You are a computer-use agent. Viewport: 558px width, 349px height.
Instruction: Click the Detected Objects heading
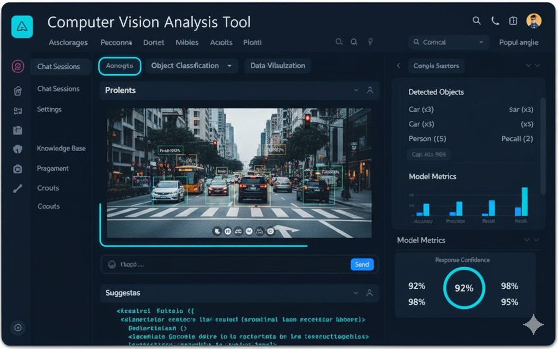tap(436, 92)
